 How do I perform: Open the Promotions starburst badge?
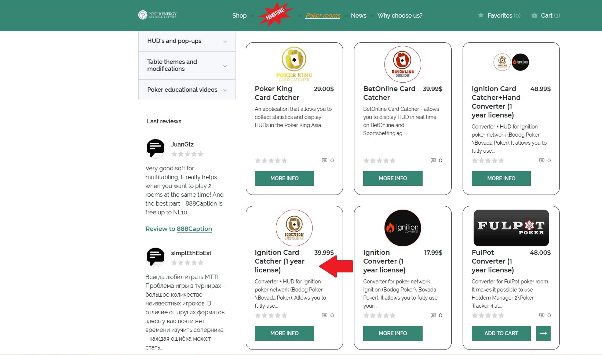276,15
